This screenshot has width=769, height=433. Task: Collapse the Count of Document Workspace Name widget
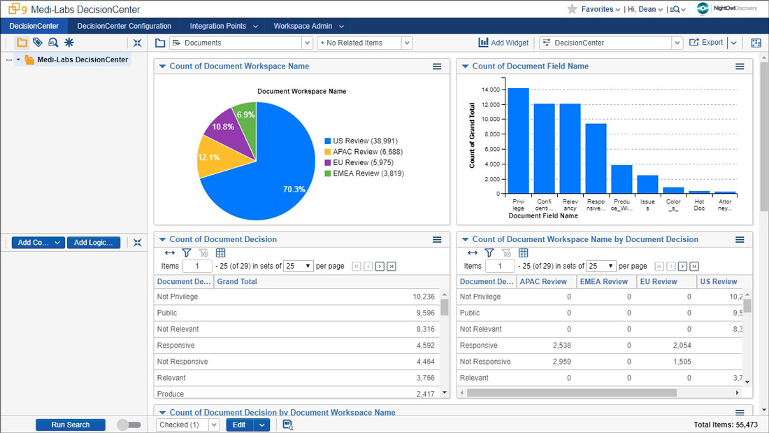162,66
